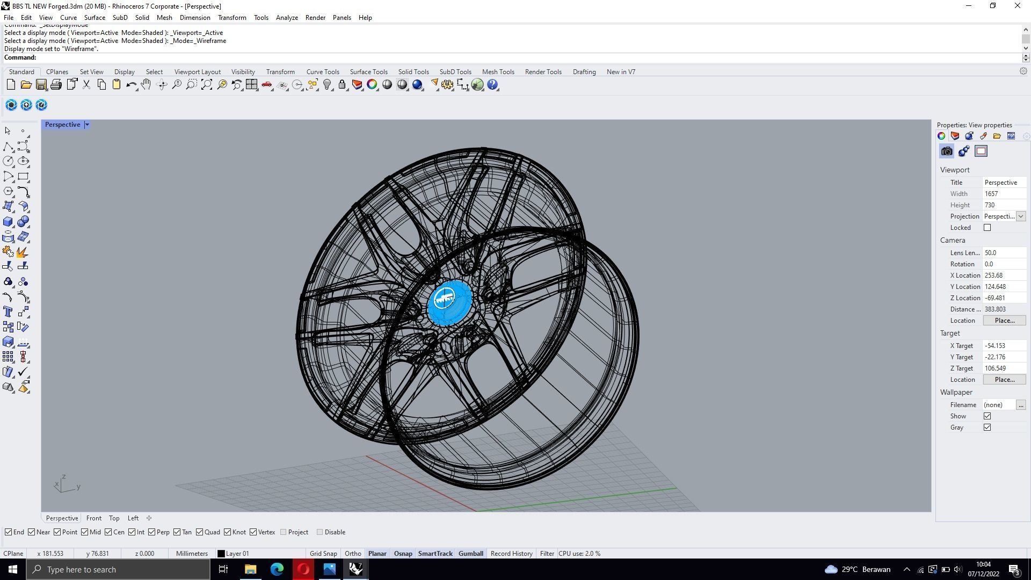
Task: Uncheck the wallpaper Gray checkbox
Action: [987, 427]
